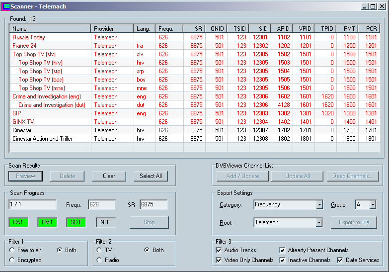Sort list by VPID column header
This screenshot has width=389, height=272.
click(x=304, y=28)
